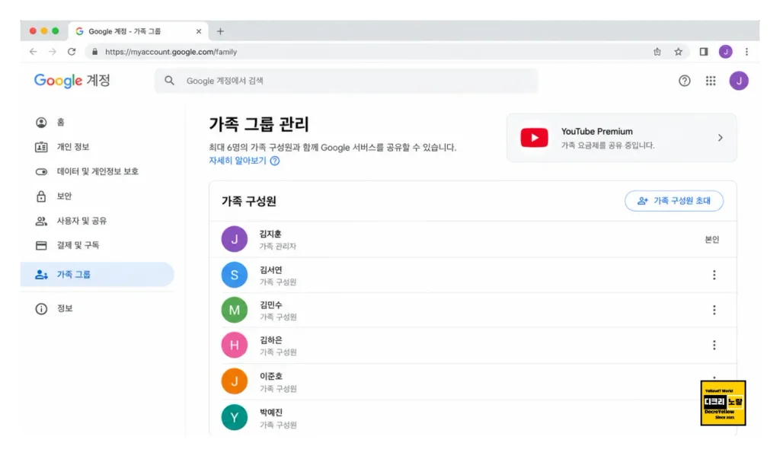The width and height of the screenshot is (780, 456).
Task: Click the address bar lock icon
Action: pyautogui.click(x=94, y=52)
